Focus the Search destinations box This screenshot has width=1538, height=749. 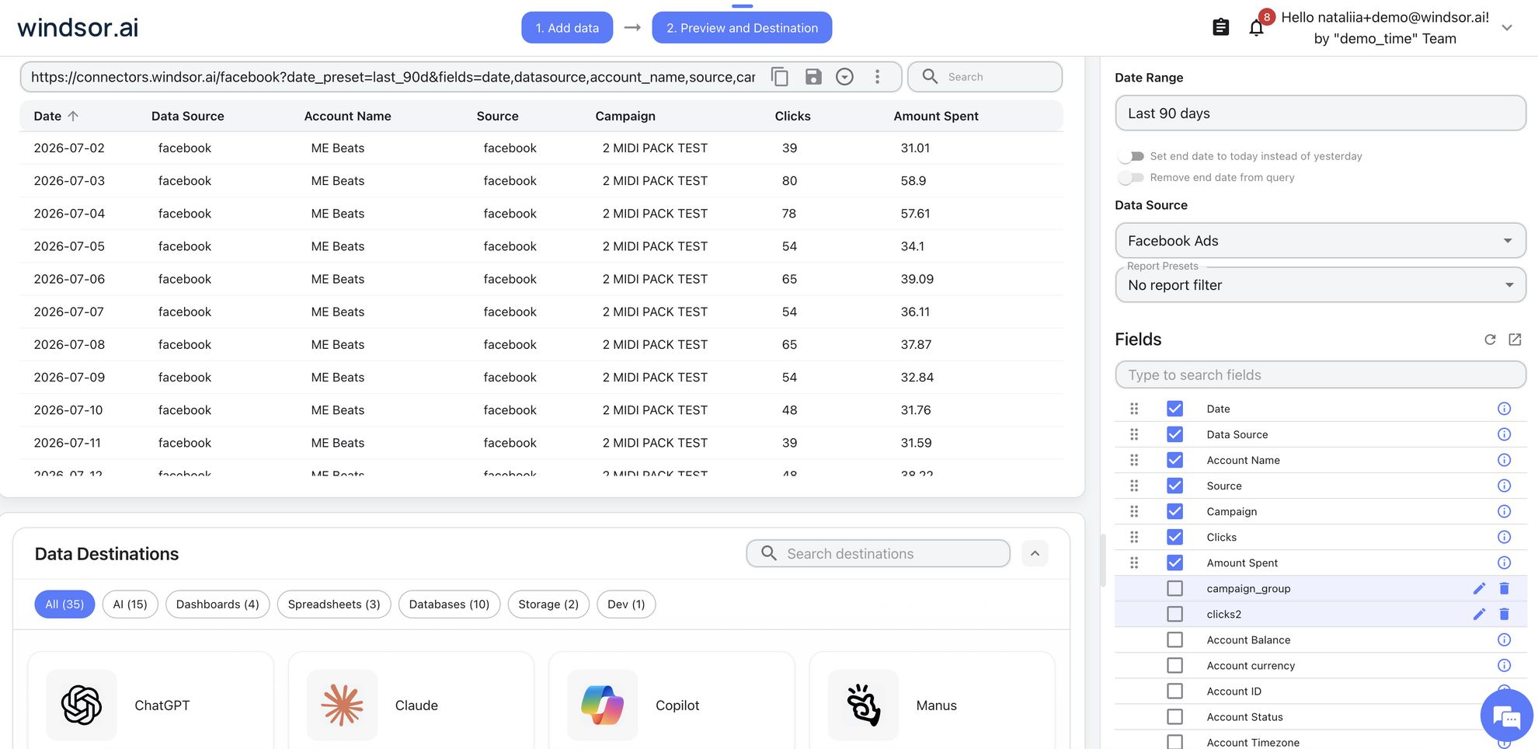click(879, 553)
